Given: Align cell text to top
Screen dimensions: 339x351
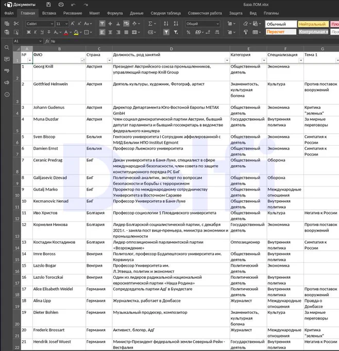Looking at the screenshot, I should [102, 24].
